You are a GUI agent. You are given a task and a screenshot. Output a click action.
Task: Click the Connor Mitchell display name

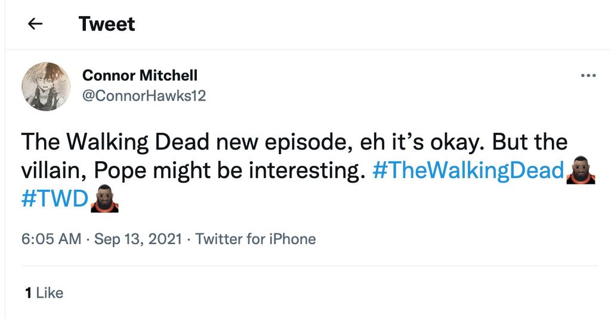point(140,76)
